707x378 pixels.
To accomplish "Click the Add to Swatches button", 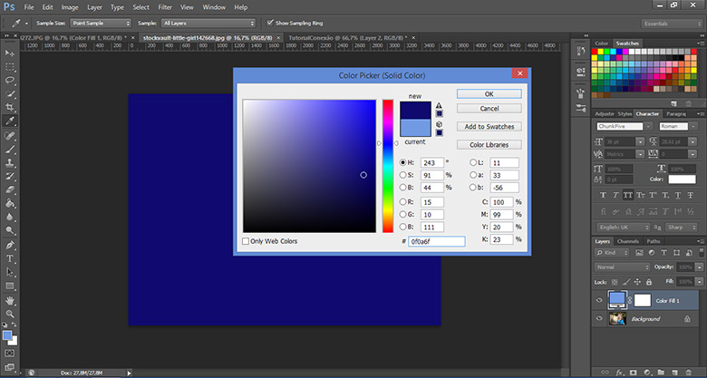I will point(489,126).
